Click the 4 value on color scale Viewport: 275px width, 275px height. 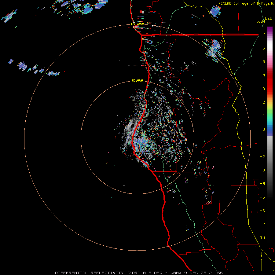264,75
